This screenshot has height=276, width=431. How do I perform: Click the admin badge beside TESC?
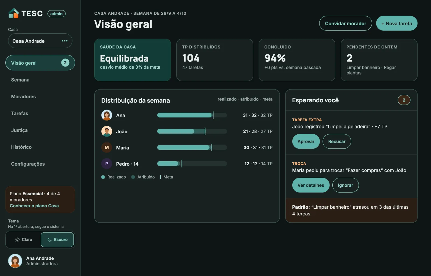[57, 14]
